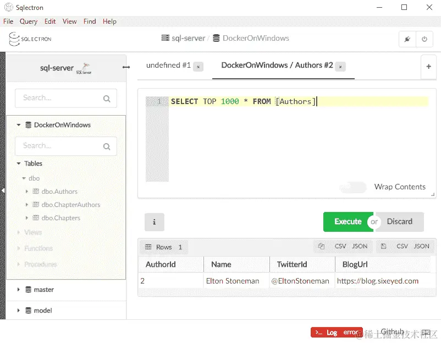The height and width of the screenshot is (343, 441).
Task: Save results as JSON file
Action: coord(421,247)
